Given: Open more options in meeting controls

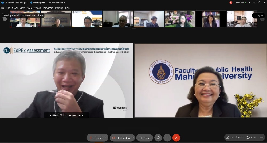Looking at the screenshot, I should coord(167,138).
